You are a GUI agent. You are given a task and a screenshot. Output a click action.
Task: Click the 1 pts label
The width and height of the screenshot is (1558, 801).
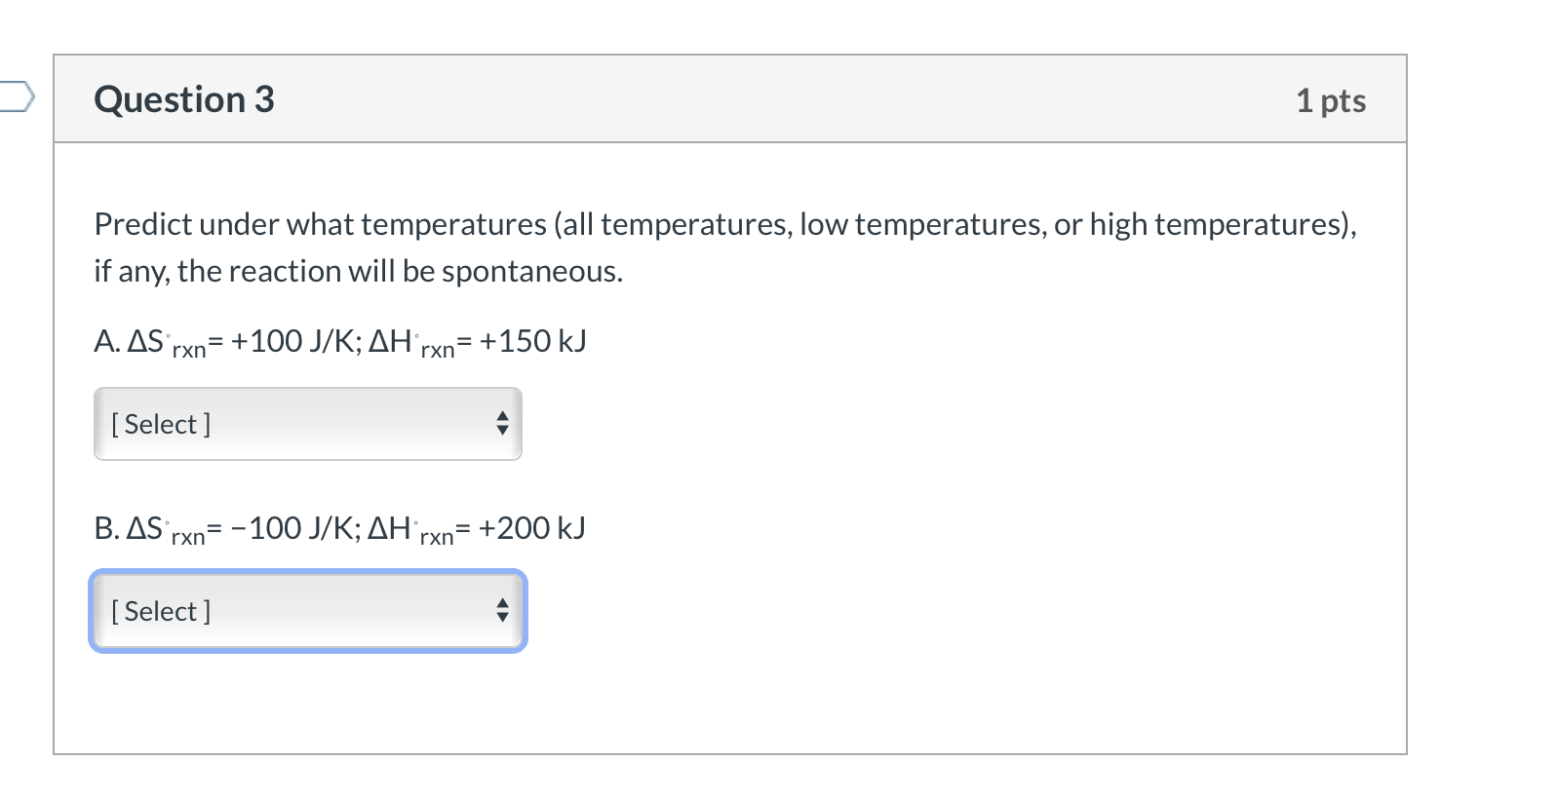click(x=1332, y=98)
